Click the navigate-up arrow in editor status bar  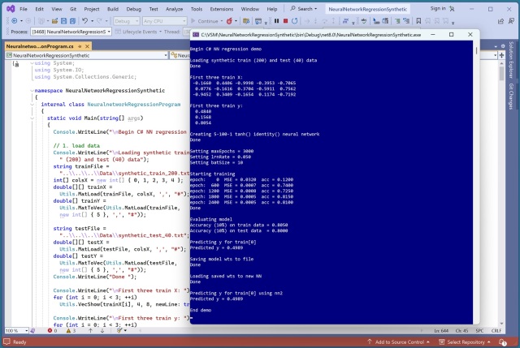tap(90, 330)
